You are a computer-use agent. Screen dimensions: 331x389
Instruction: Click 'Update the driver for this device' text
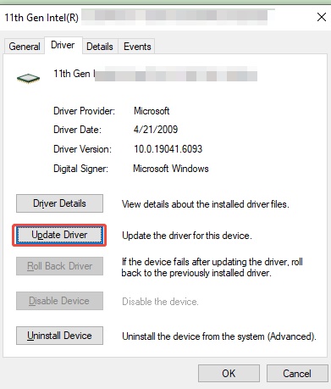coord(187,236)
